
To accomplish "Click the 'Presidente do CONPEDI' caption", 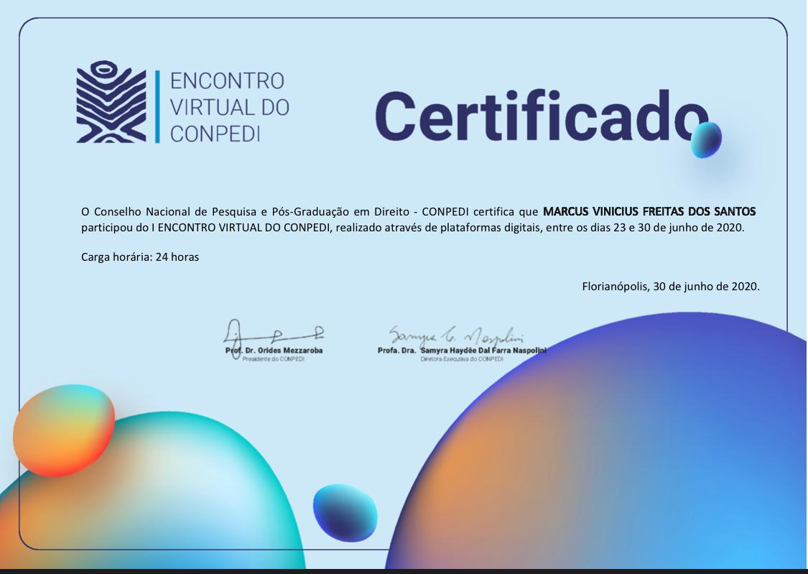I will point(273,359).
